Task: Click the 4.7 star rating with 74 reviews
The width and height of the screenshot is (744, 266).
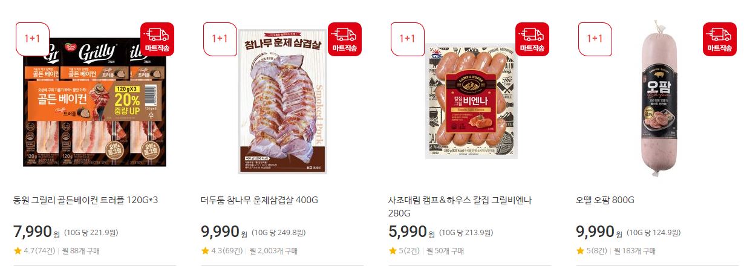Action: click(34, 251)
